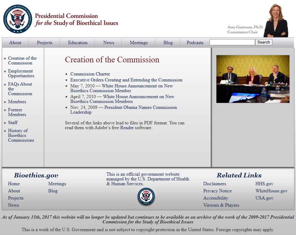Open Former Members from the sidebar
The image size is (296, 235).
tap(17, 112)
